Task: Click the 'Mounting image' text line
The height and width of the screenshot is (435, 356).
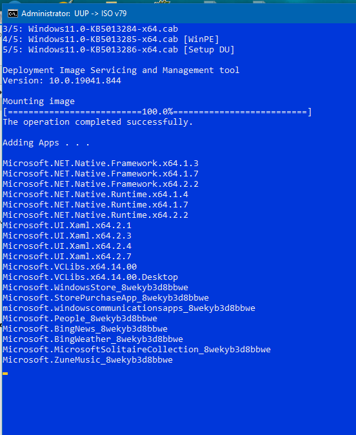Action: pos(39,101)
